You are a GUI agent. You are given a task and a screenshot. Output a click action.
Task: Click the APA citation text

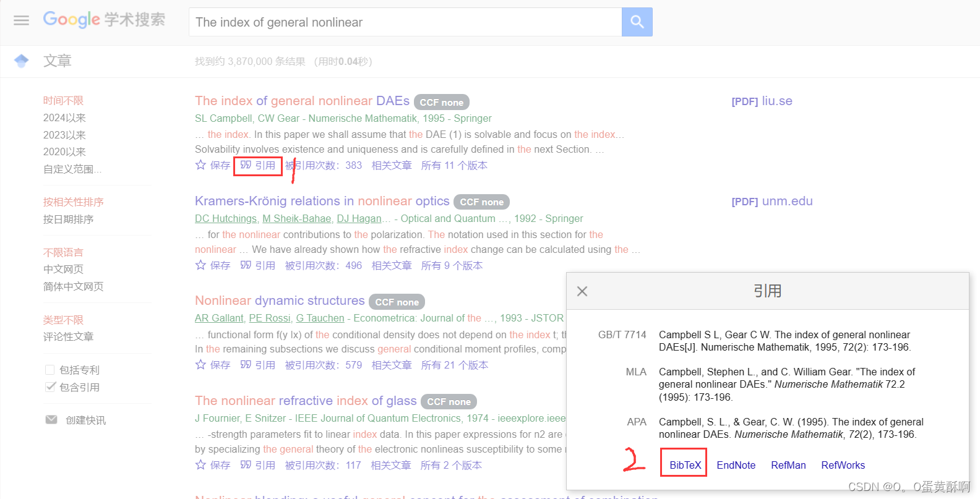click(x=791, y=428)
